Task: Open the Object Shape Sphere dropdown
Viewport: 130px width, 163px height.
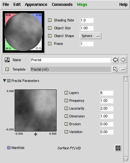Action: pyautogui.click(x=91, y=36)
